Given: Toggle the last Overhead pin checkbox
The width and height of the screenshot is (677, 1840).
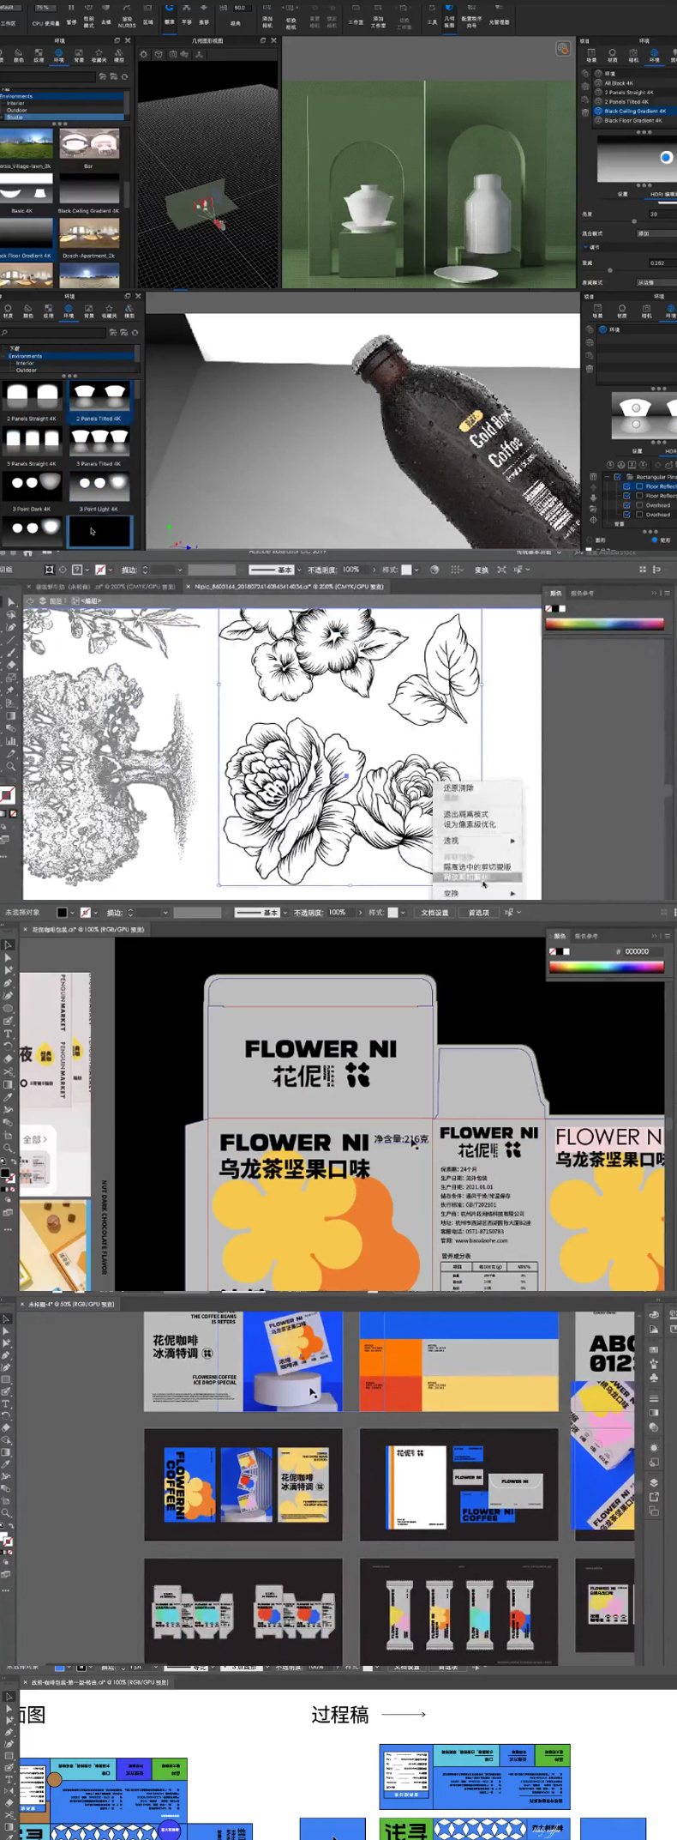Looking at the screenshot, I should 626,515.
